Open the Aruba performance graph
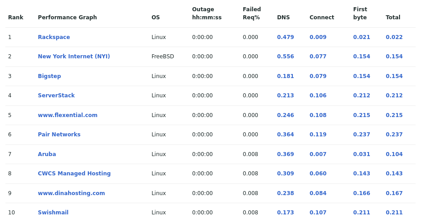The width and height of the screenshot is (421, 222). click(47, 154)
